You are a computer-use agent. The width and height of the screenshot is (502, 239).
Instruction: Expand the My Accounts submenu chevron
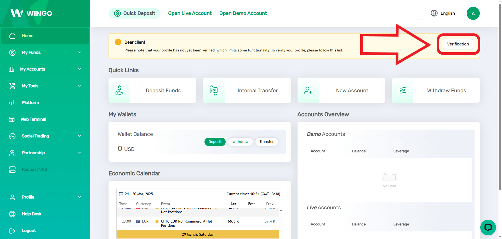pos(79,69)
